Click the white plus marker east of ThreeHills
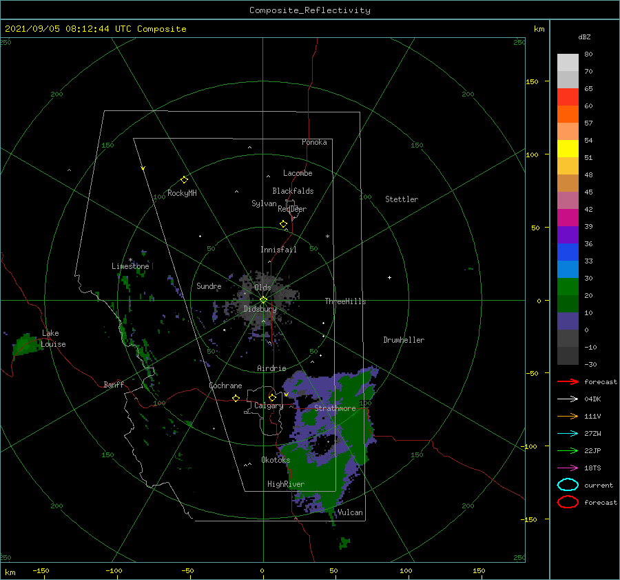The image size is (620, 580). click(389, 277)
